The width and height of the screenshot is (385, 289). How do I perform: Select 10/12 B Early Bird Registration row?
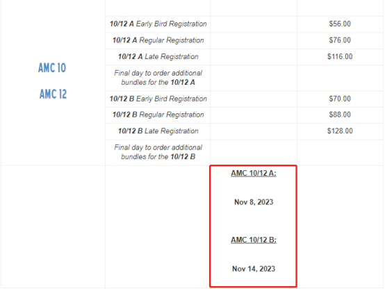click(x=245, y=99)
